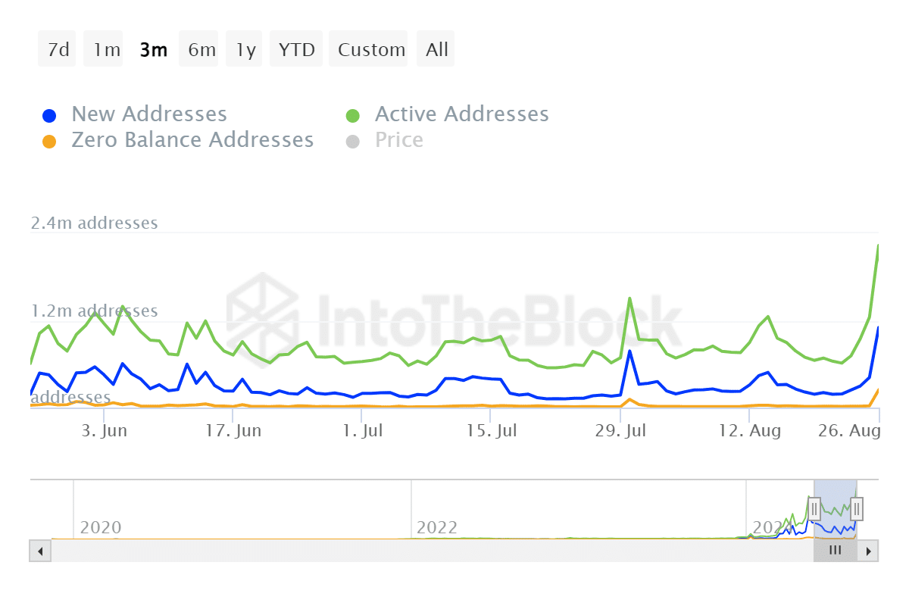Click the green Active Addresses legend dot
This screenshot has width=909, height=606.
pyautogui.click(x=352, y=116)
